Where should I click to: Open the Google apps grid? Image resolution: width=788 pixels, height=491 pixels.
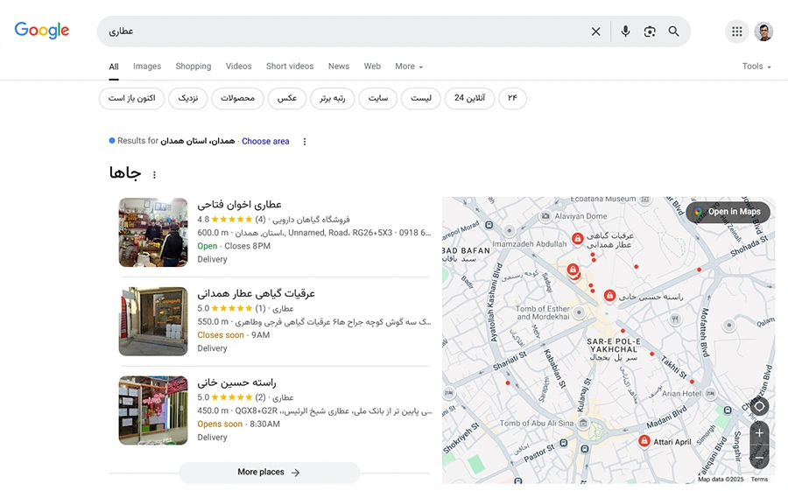[736, 32]
